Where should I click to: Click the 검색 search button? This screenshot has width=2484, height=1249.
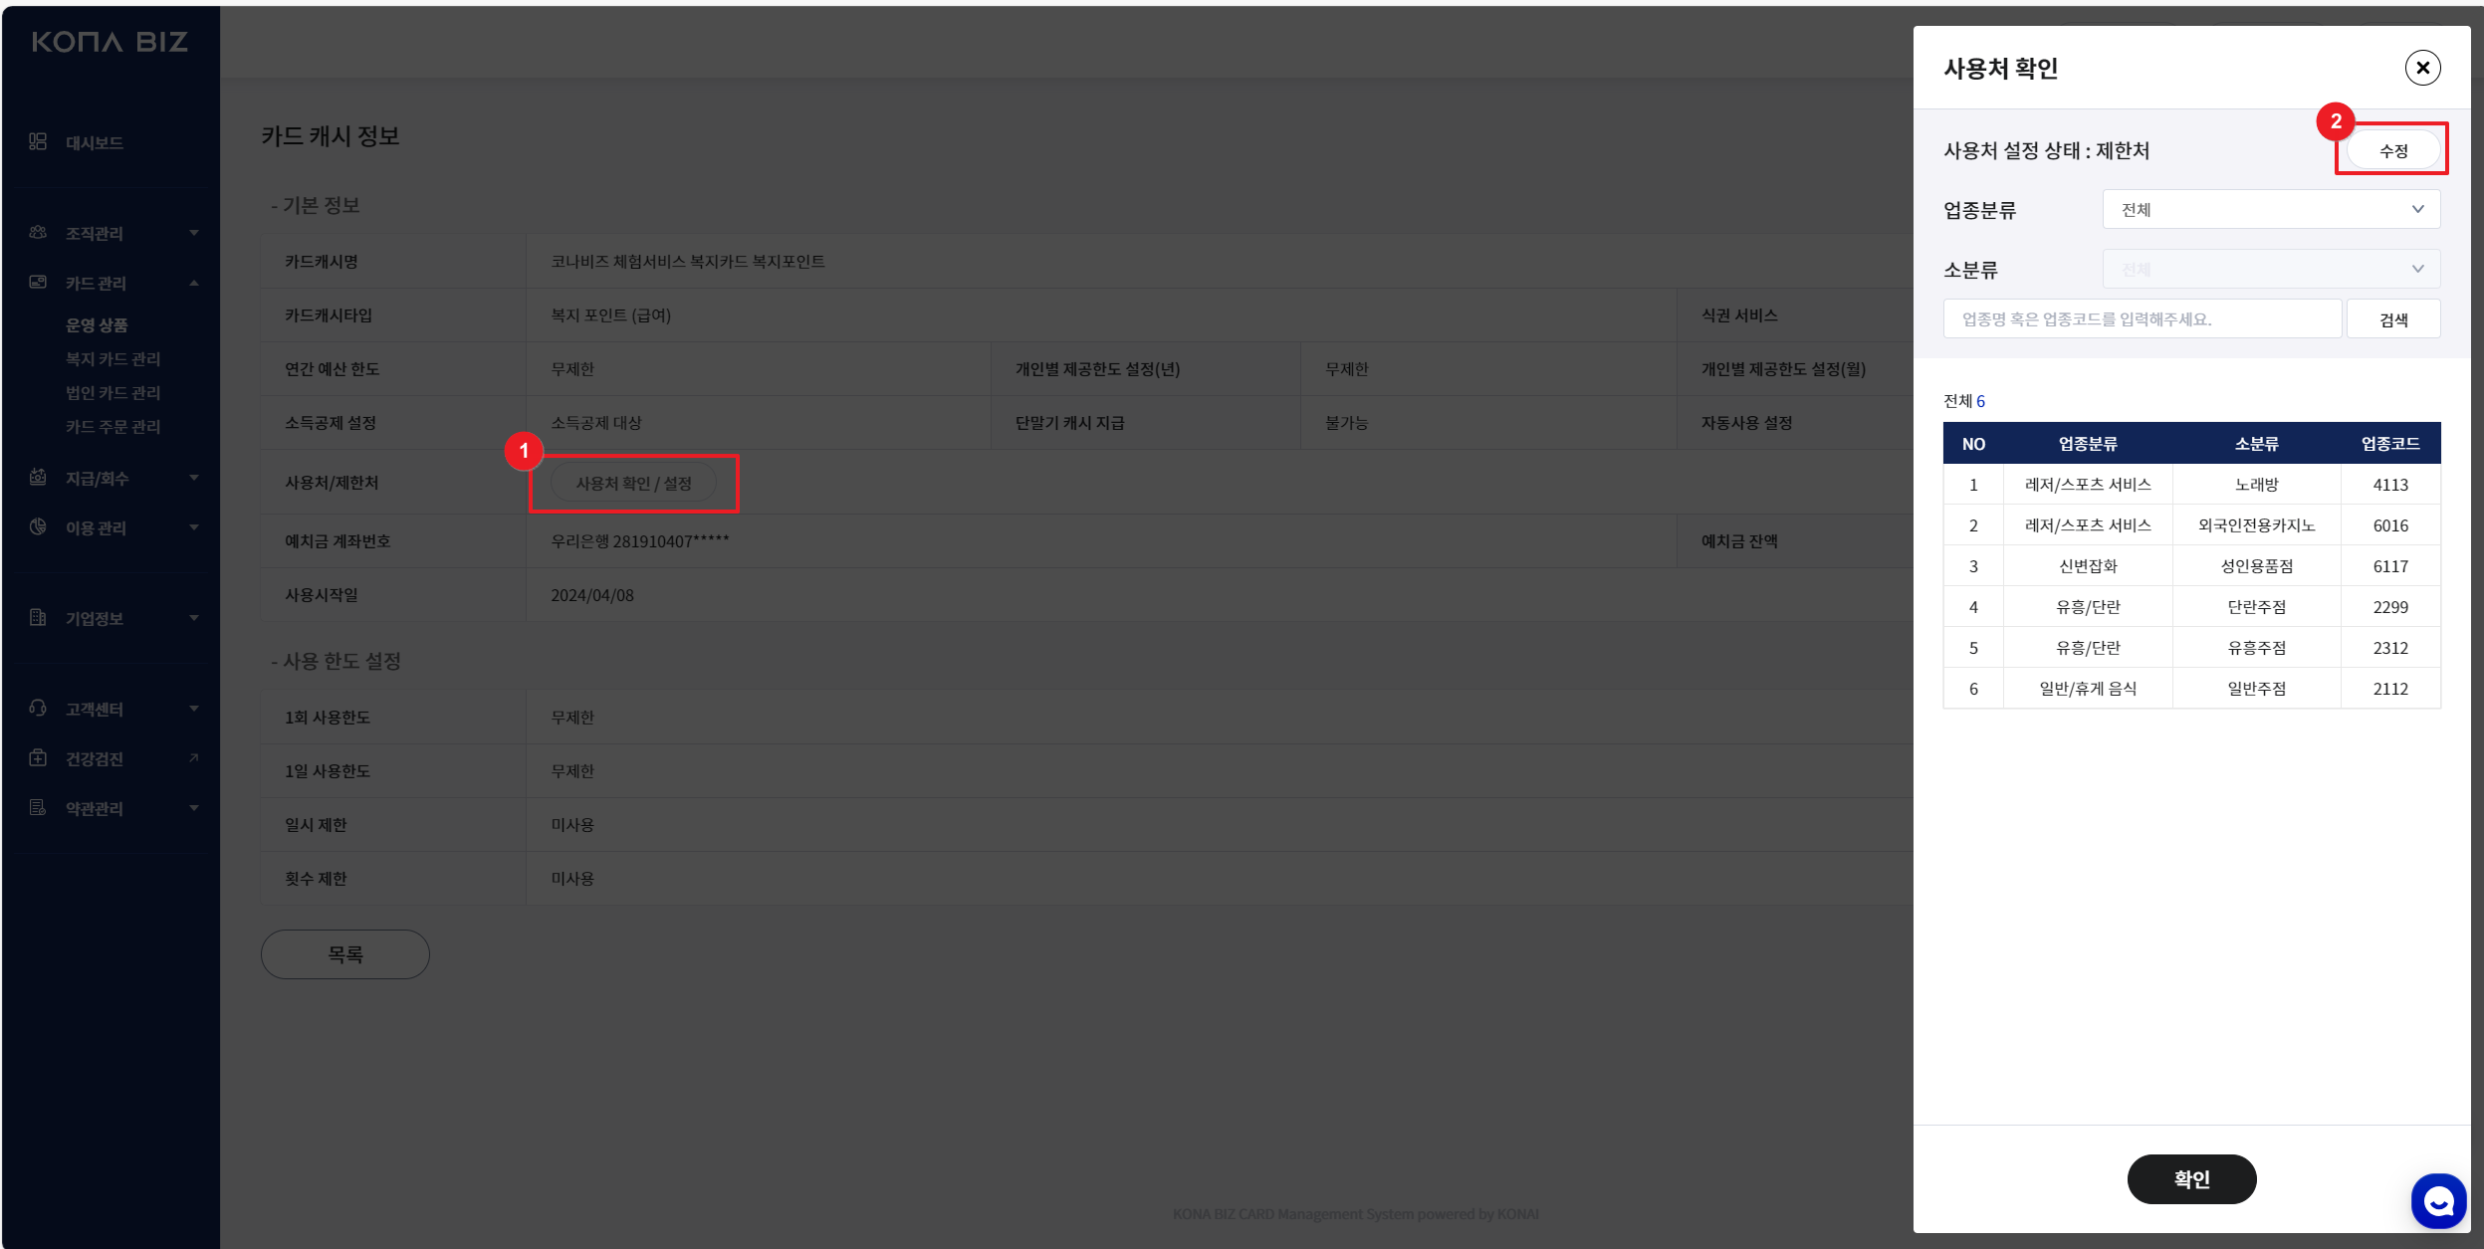pyautogui.click(x=2392, y=319)
